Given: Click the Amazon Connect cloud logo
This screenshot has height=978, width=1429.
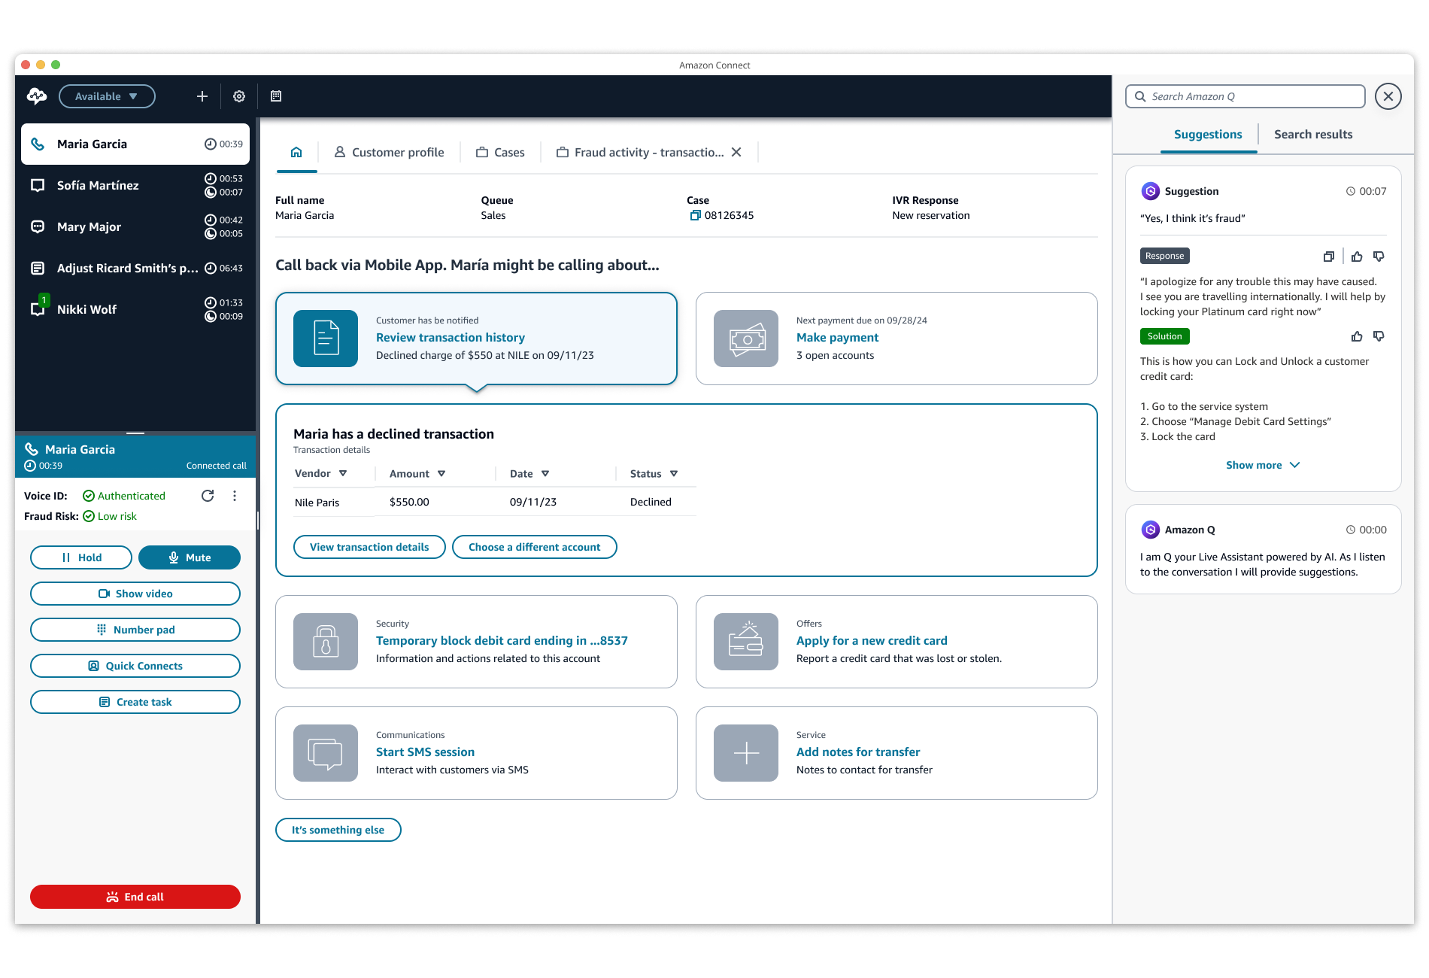Looking at the screenshot, I should tap(36, 96).
